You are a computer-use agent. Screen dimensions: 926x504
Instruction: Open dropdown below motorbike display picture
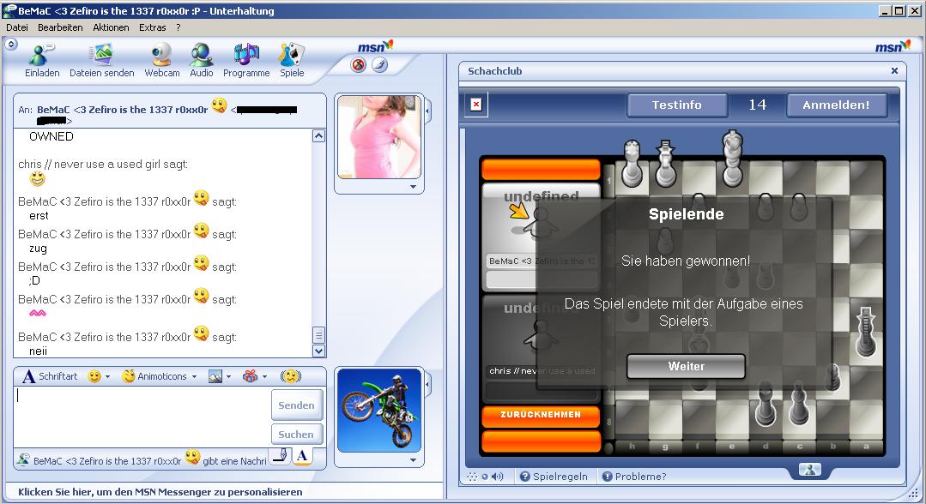[x=414, y=459]
